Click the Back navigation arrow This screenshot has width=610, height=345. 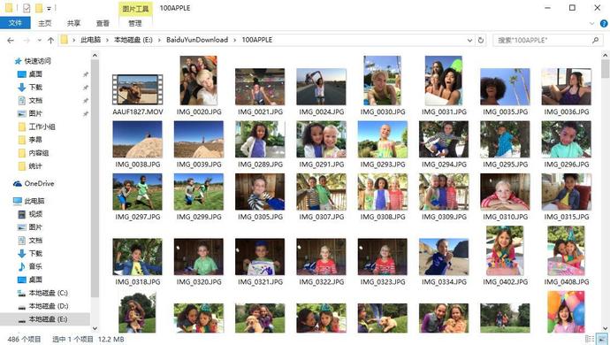[11, 40]
